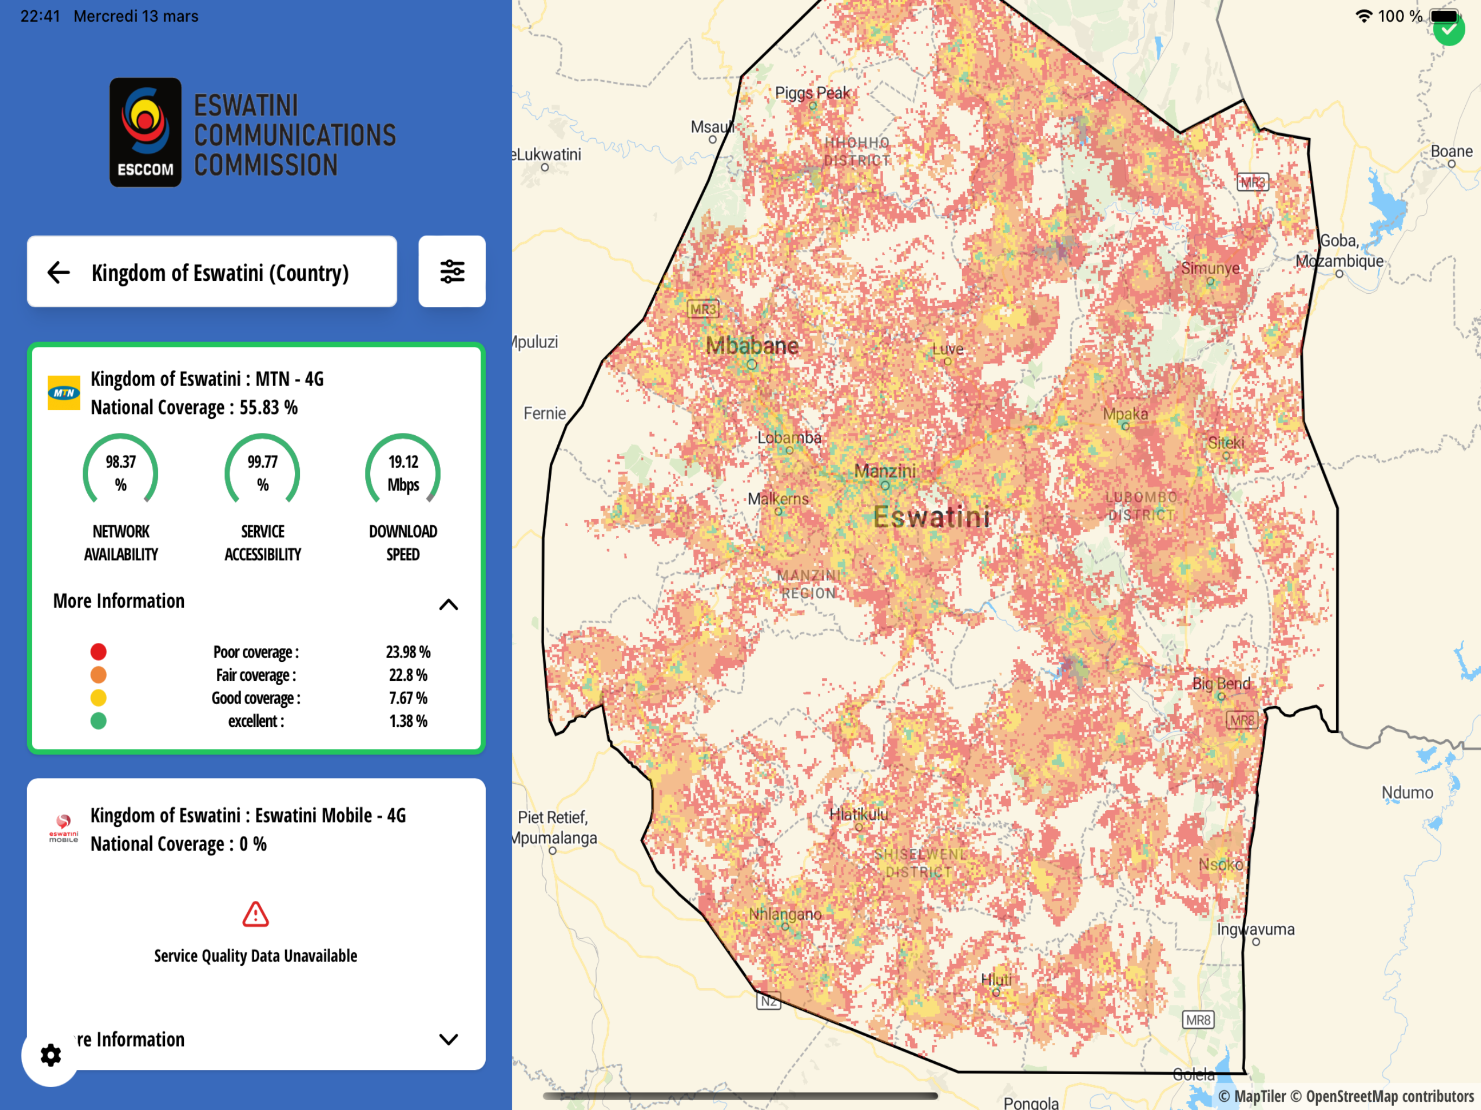The image size is (1481, 1110).
Task: Tap Hluti on the map
Action: coord(996,979)
